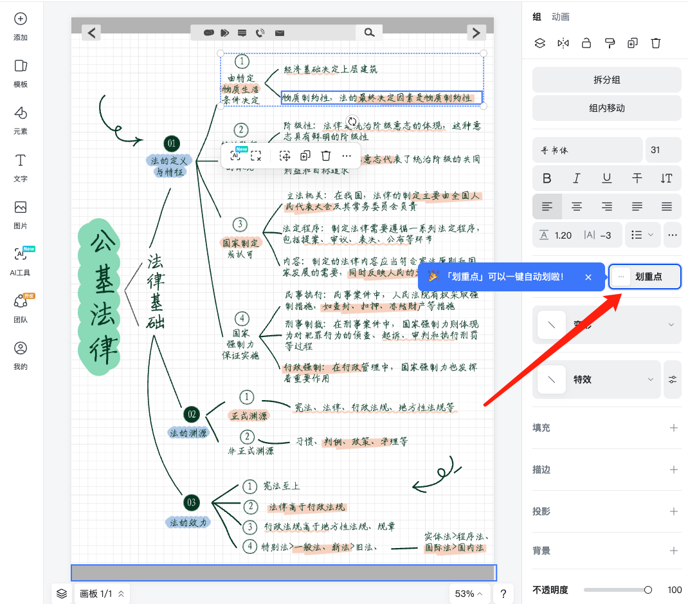688x604 pixels.
Task: Toggle underline formatting
Action: click(x=606, y=178)
